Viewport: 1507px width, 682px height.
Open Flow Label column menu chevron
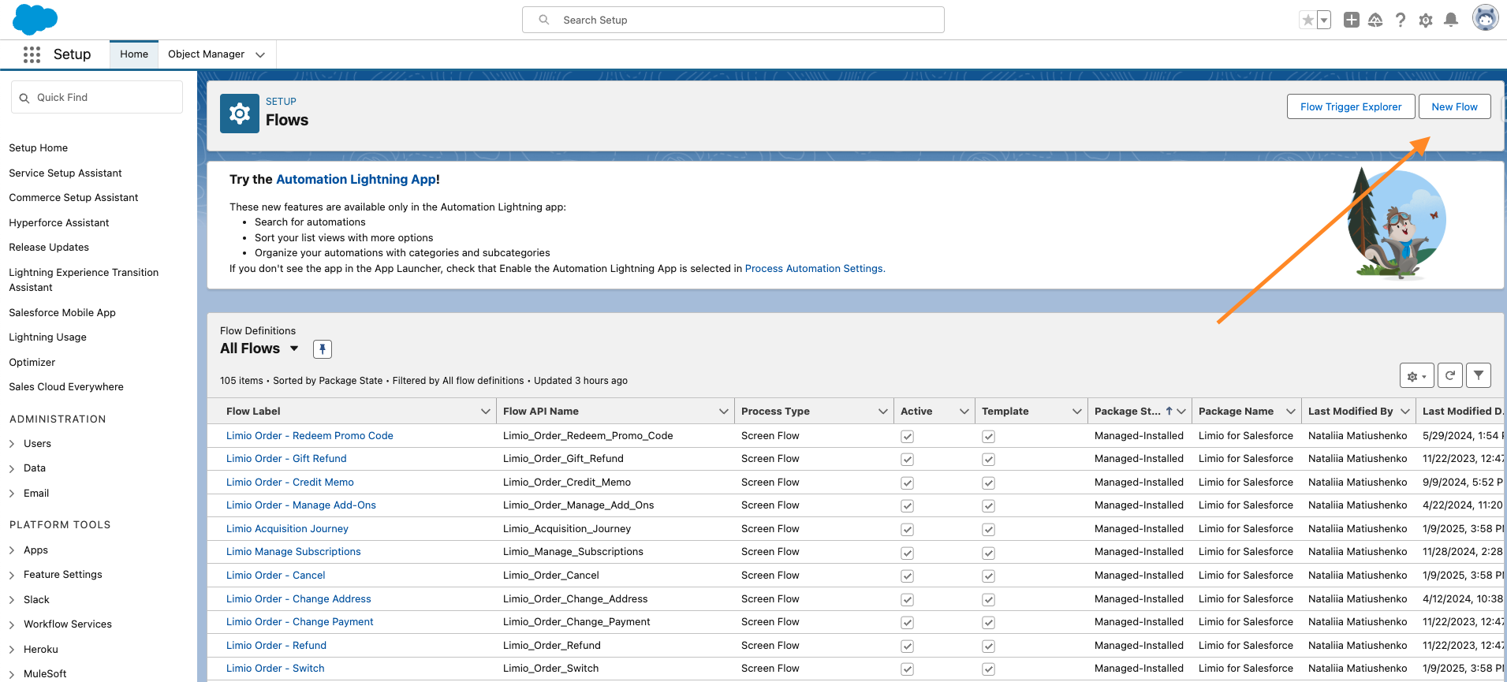pos(486,412)
